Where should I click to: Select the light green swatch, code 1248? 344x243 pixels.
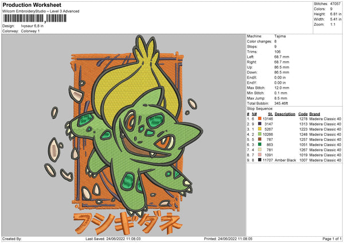click(x=260, y=134)
